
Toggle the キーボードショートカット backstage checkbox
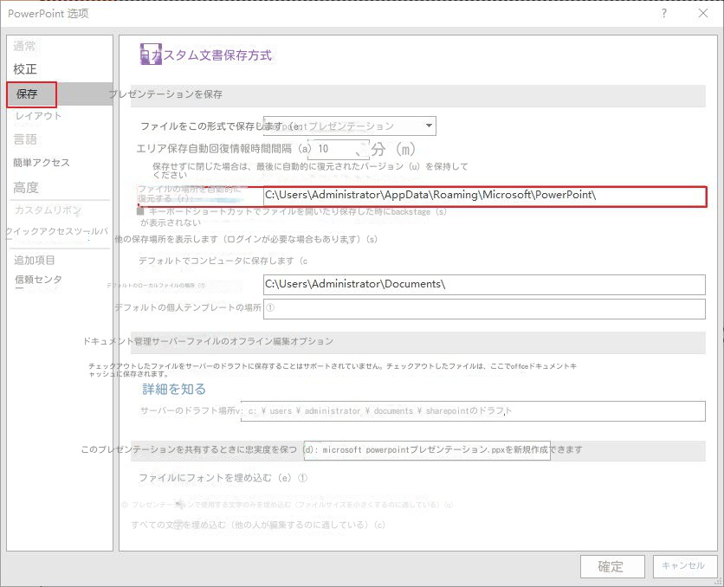pos(140,211)
